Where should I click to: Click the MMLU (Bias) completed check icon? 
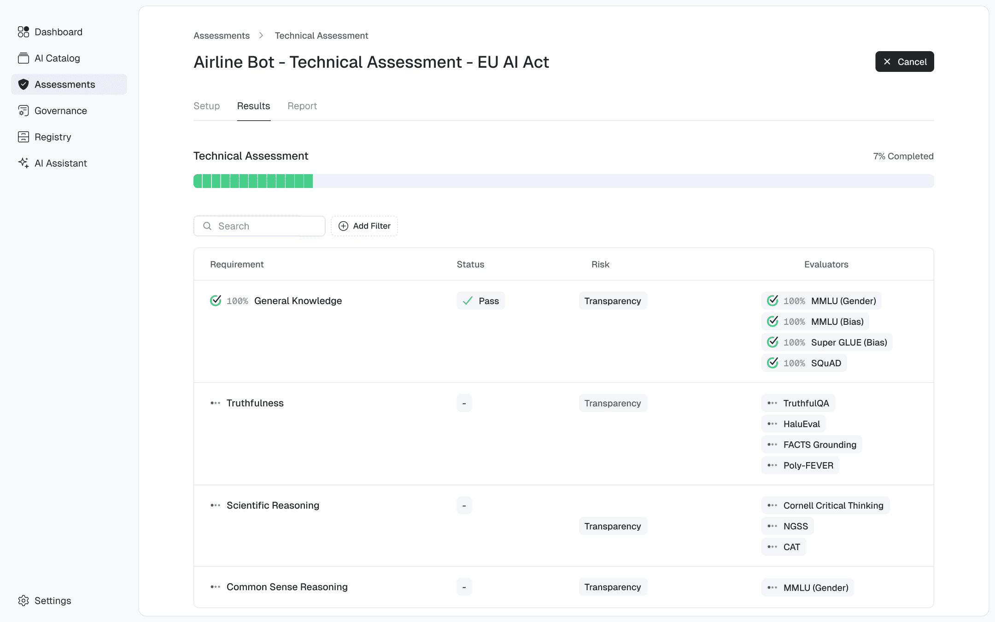(773, 321)
